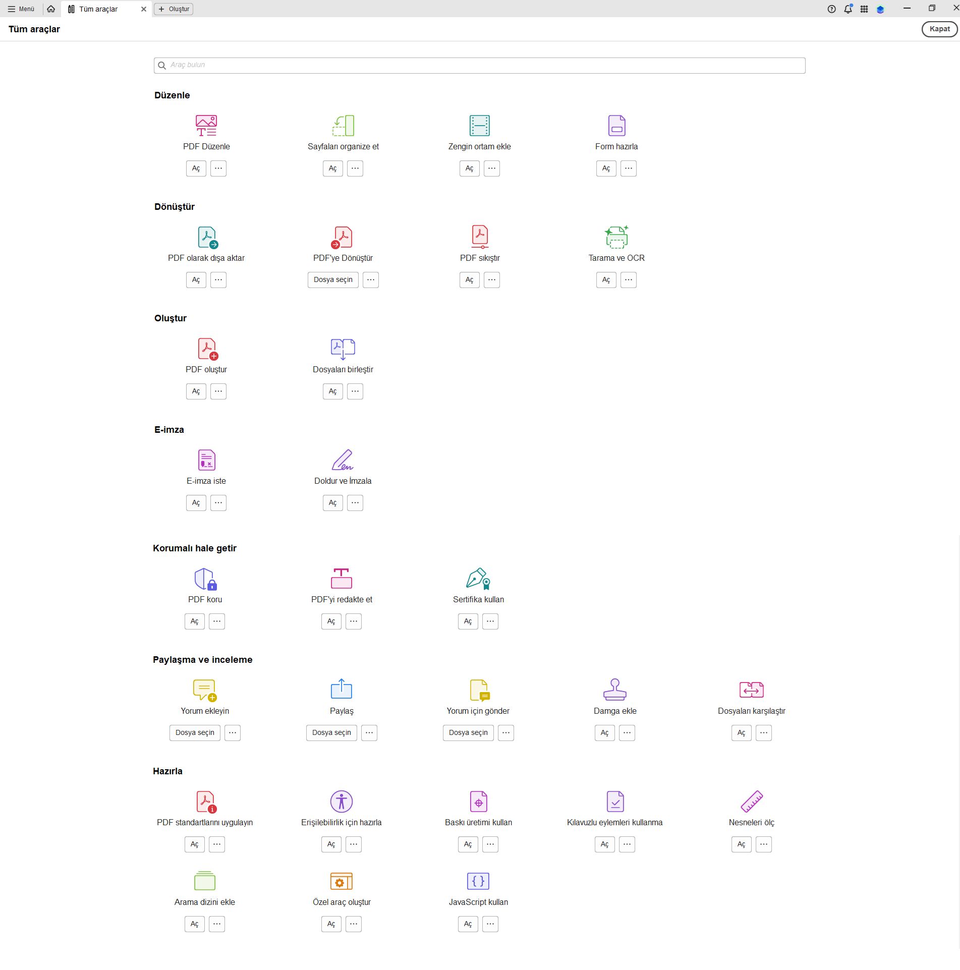The width and height of the screenshot is (960, 970).
Task: Switch to the Tüm araçlar tab
Action: (x=98, y=9)
